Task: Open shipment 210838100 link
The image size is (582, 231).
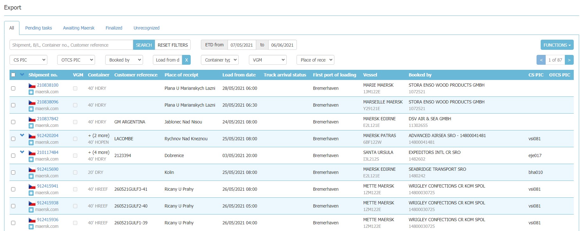Action: [x=48, y=85]
